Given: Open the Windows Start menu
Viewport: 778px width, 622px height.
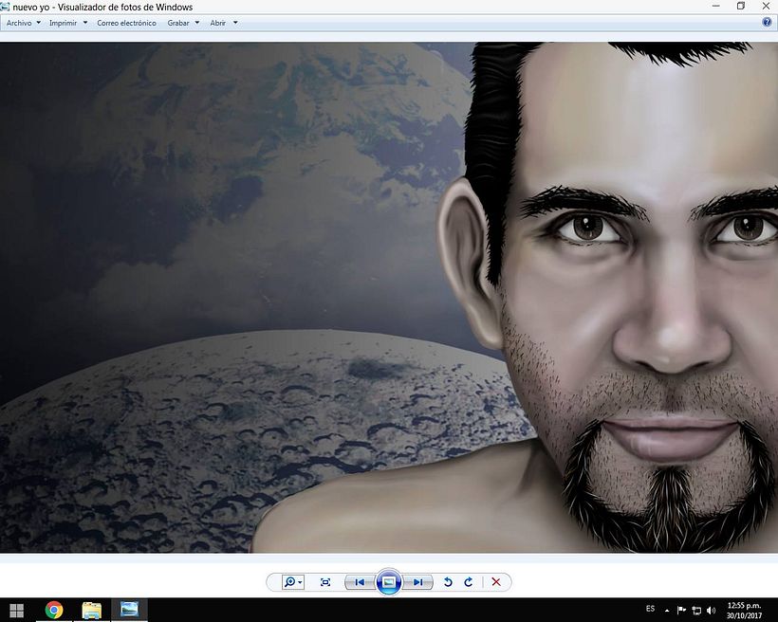Looking at the screenshot, I should point(16,610).
